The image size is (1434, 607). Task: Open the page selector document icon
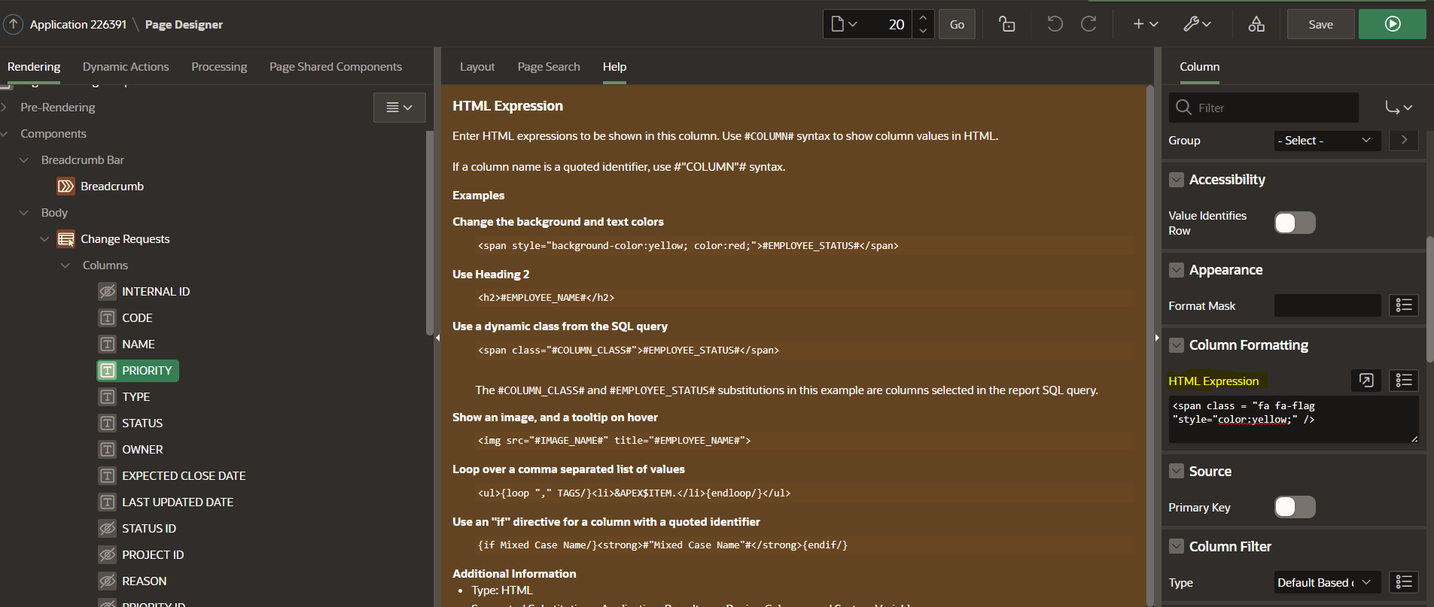[x=844, y=24]
